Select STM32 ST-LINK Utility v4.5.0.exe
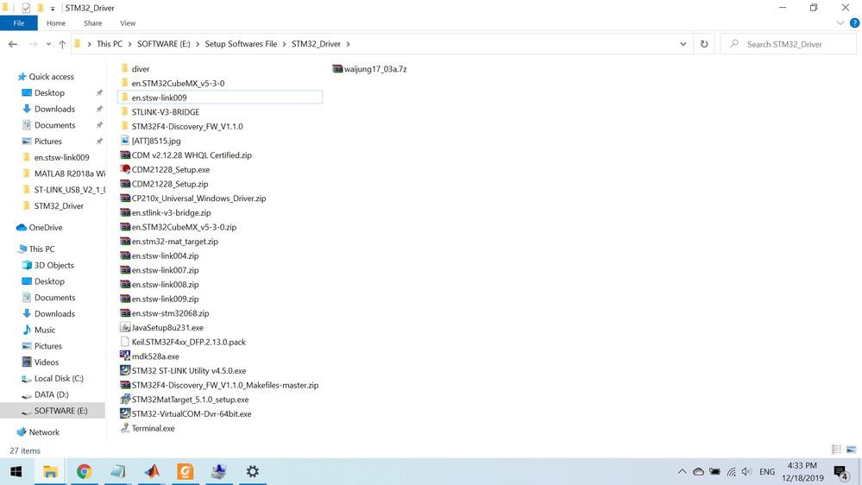Screen dimensions: 862x485 183,370
